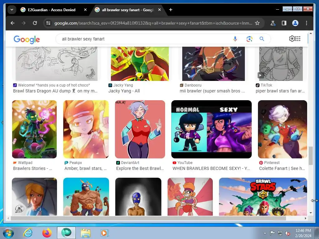Start voice search with microphone icon

click(235, 39)
